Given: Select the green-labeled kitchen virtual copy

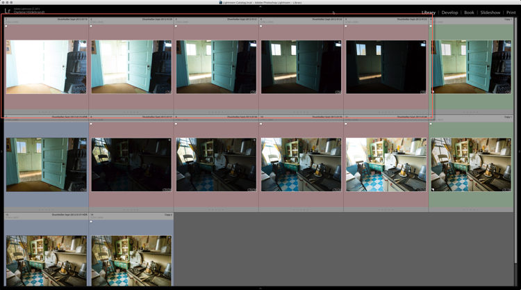Looking at the screenshot, I should [x=471, y=165].
